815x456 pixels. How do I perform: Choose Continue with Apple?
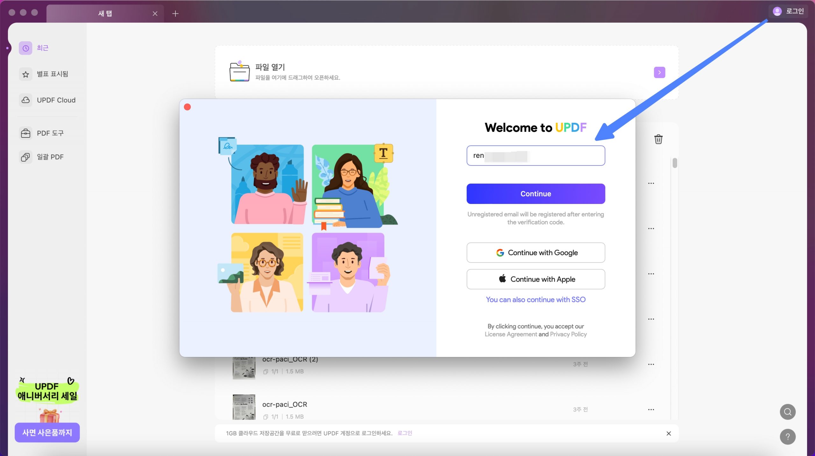pos(536,279)
